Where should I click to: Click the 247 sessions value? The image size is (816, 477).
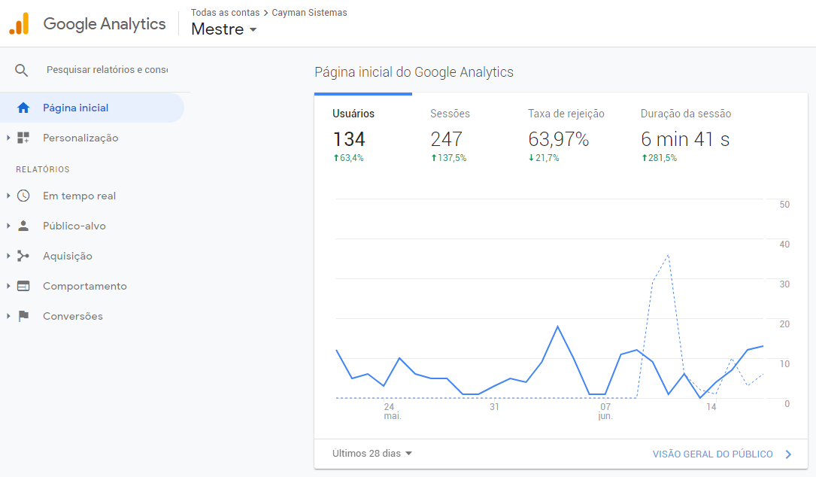(446, 139)
